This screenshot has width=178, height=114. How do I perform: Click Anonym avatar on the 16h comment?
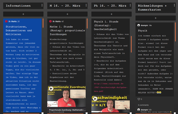pyautogui.click(x=139, y=110)
